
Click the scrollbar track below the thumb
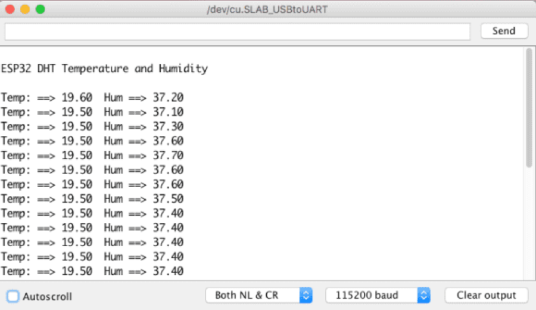coord(529,227)
